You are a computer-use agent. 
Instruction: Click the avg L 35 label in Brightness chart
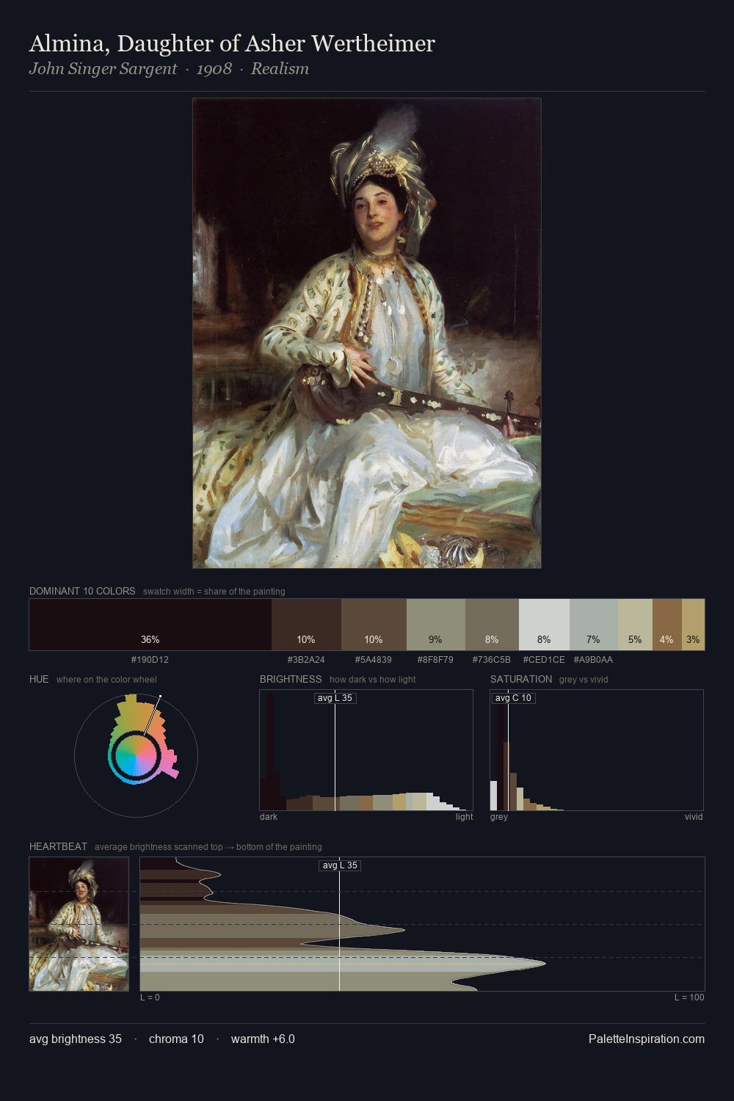point(335,698)
